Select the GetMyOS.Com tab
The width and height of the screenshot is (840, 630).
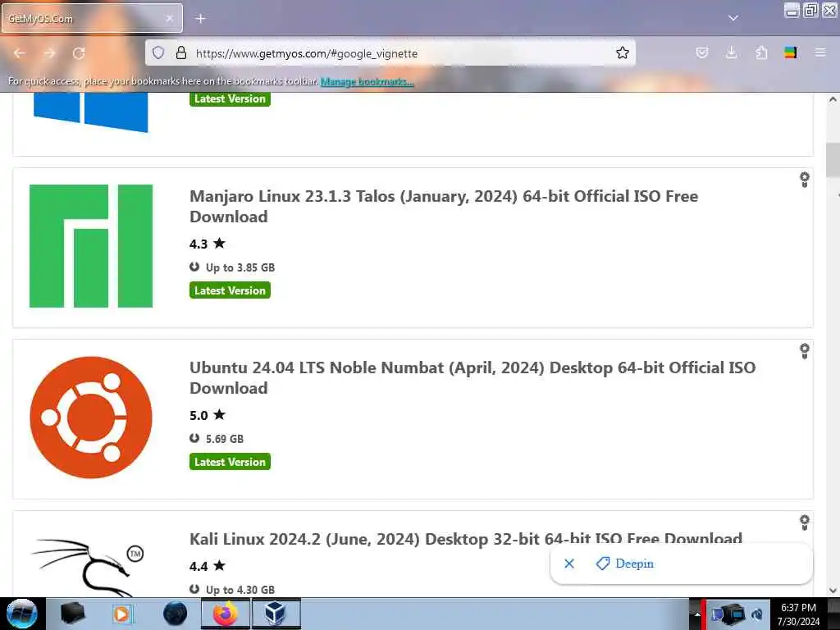pyautogui.click(x=92, y=18)
